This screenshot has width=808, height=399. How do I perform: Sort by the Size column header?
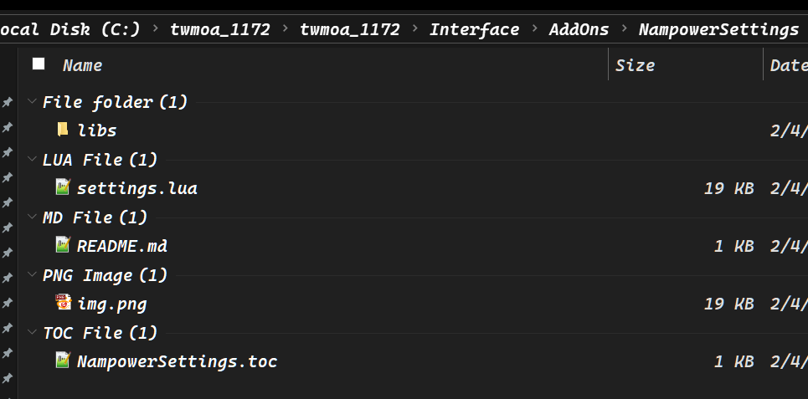635,65
